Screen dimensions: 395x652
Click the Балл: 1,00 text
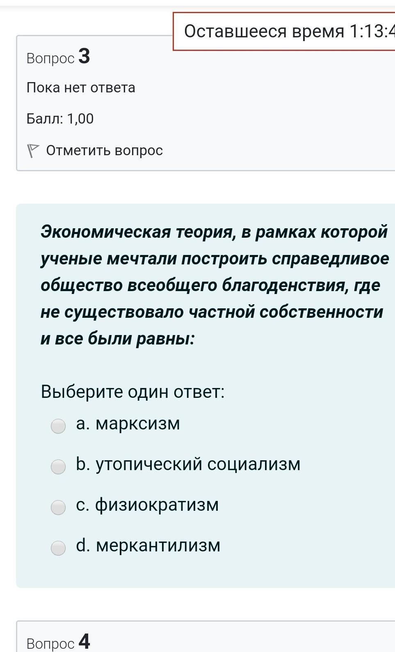[x=60, y=119]
